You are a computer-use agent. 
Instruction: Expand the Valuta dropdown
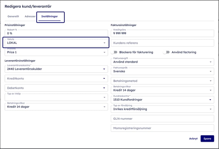click(x=56, y=43)
